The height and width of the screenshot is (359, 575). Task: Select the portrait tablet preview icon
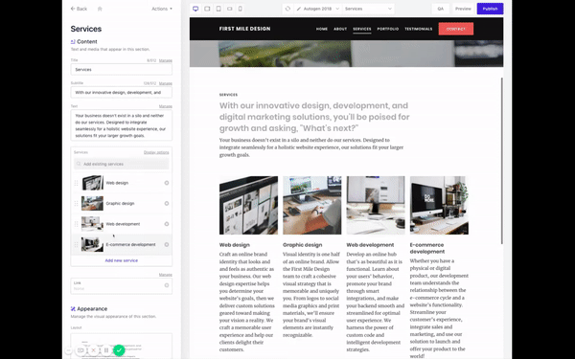[218, 9]
